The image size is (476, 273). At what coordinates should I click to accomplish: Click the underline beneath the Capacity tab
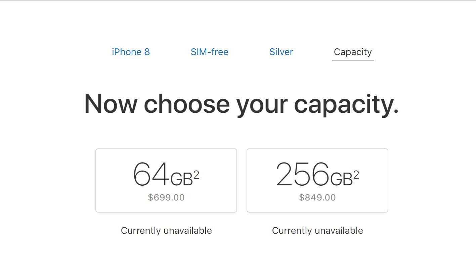(x=353, y=60)
